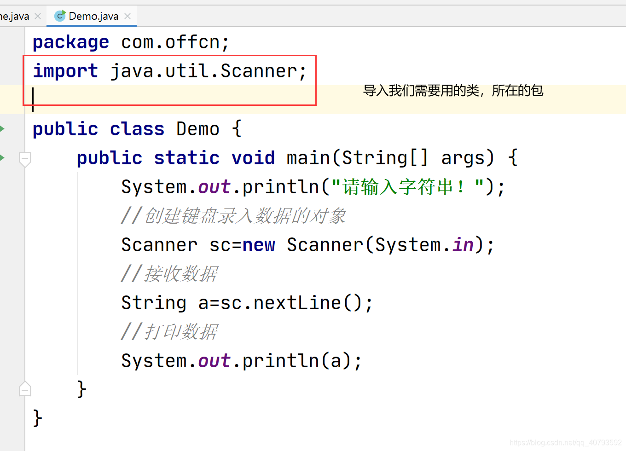Click 'String a=sc.nextLine();' line
This screenshot has height=451, width=626.
pyautogui.click(x=247, y=303)
